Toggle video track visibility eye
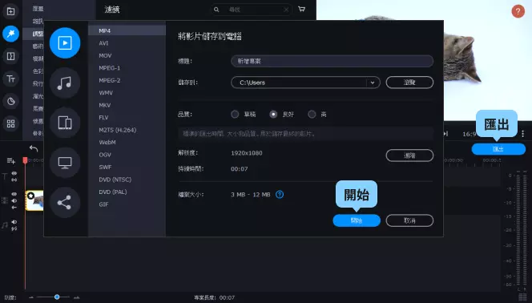The height and width of the screenshot is (303, 532). click(14, 194)
